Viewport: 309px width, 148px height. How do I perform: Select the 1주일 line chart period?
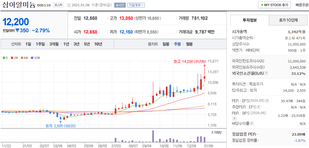pyautogui.click(x=40, y=44)
